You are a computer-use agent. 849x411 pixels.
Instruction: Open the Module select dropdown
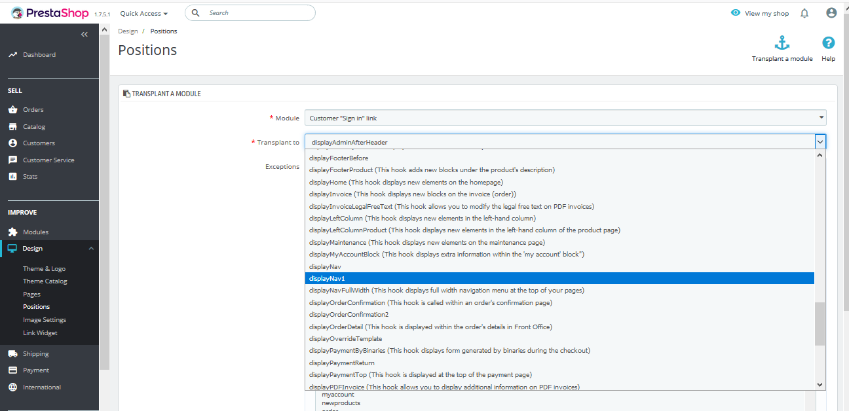pyautogui.click(x=565, y=118)
